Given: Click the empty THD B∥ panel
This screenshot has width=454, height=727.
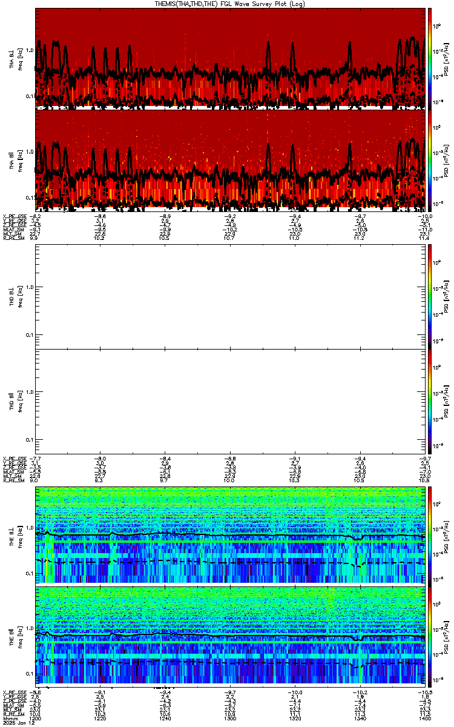Looking at the screenshot, I should (231, 400).
